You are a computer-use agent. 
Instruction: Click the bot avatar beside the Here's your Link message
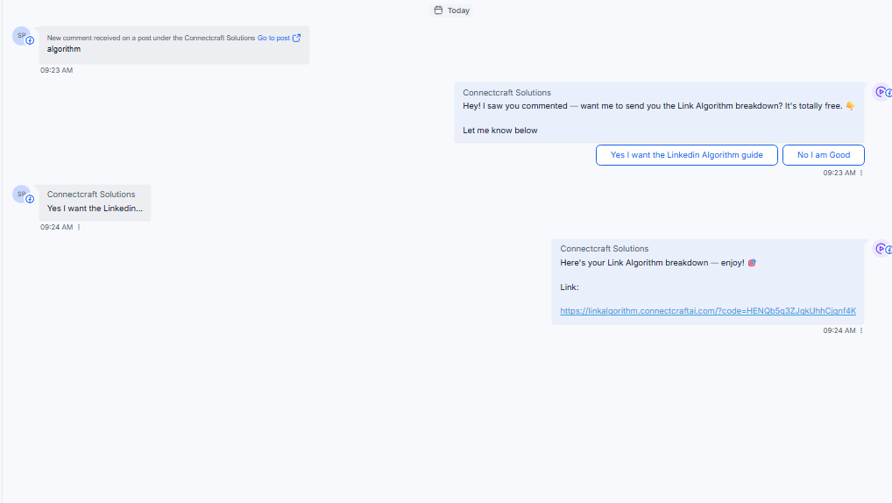tap(881, 249)
